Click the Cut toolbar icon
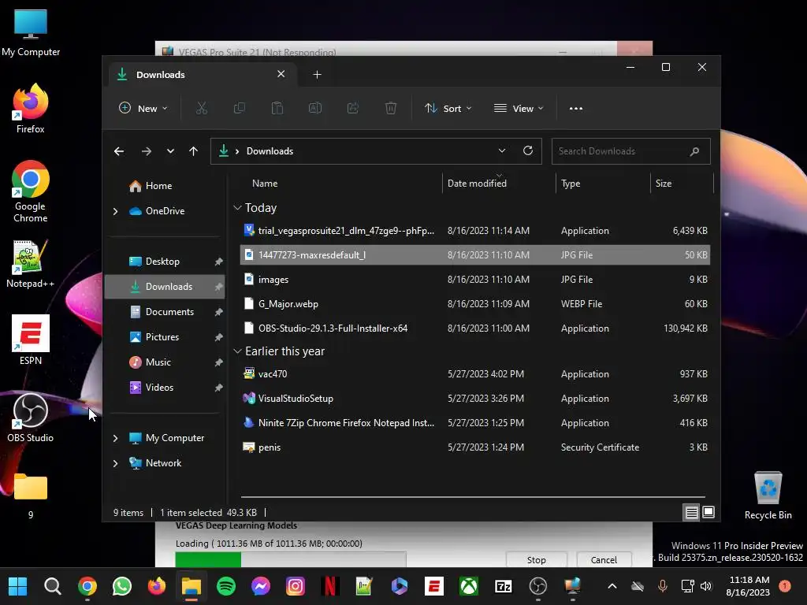This screenshot has width=807, height=605. tap(201, 108)
